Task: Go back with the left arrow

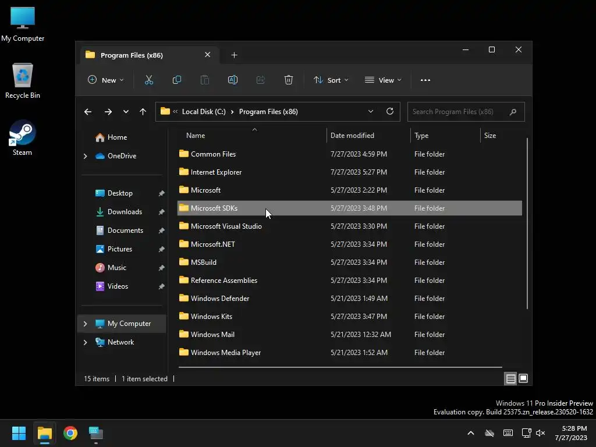Action: 88,112
